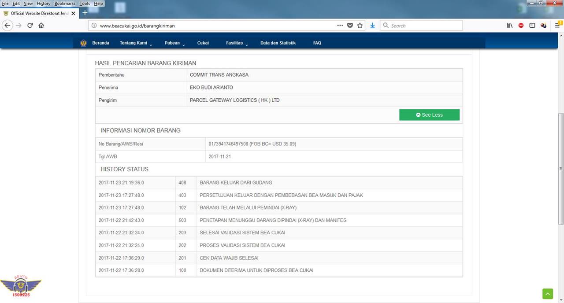Expand the Tentang Kami dropdown
Image resolution: width=564 pixels, height=303 pixels.
(x=136, y=43)
